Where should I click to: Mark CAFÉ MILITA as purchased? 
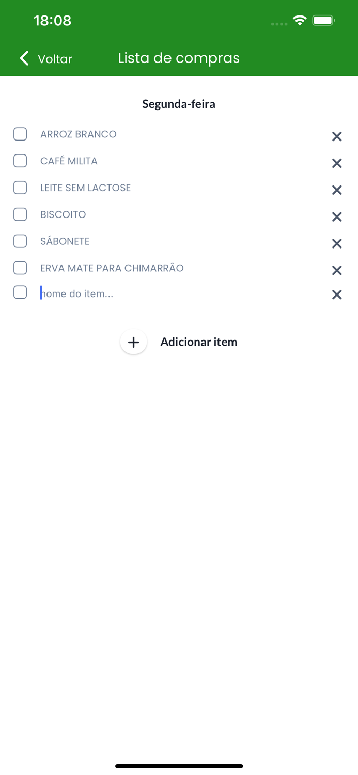pyautogui.click(x=20, y=161)
